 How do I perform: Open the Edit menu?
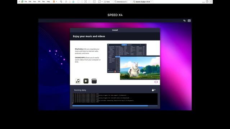click(30, 1)
